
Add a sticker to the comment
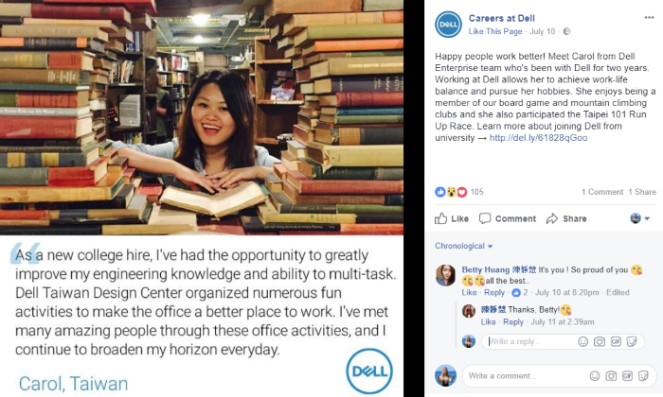pyautogui.click(x=643, y=375)
